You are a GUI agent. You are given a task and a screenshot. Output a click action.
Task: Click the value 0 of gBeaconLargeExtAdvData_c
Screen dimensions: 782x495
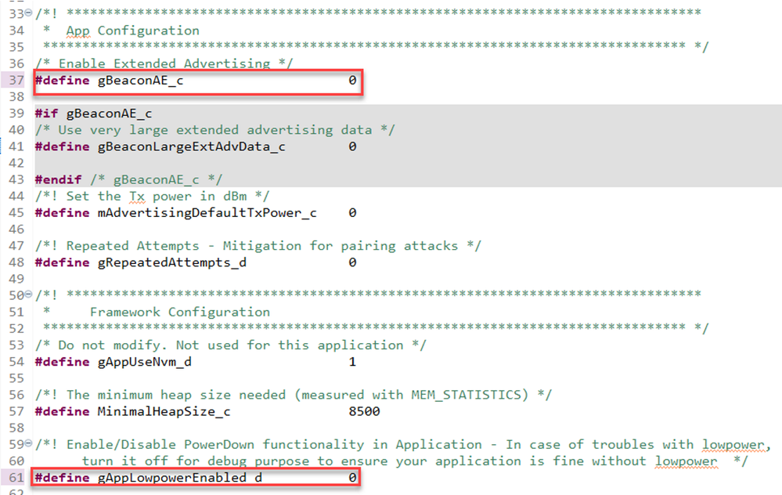[352, 146]
